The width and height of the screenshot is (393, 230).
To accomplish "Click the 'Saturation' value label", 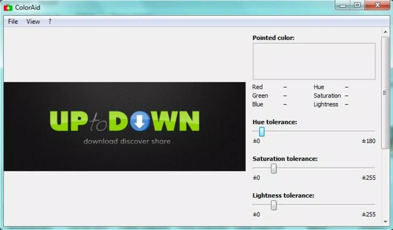I will tap(327, 95).
